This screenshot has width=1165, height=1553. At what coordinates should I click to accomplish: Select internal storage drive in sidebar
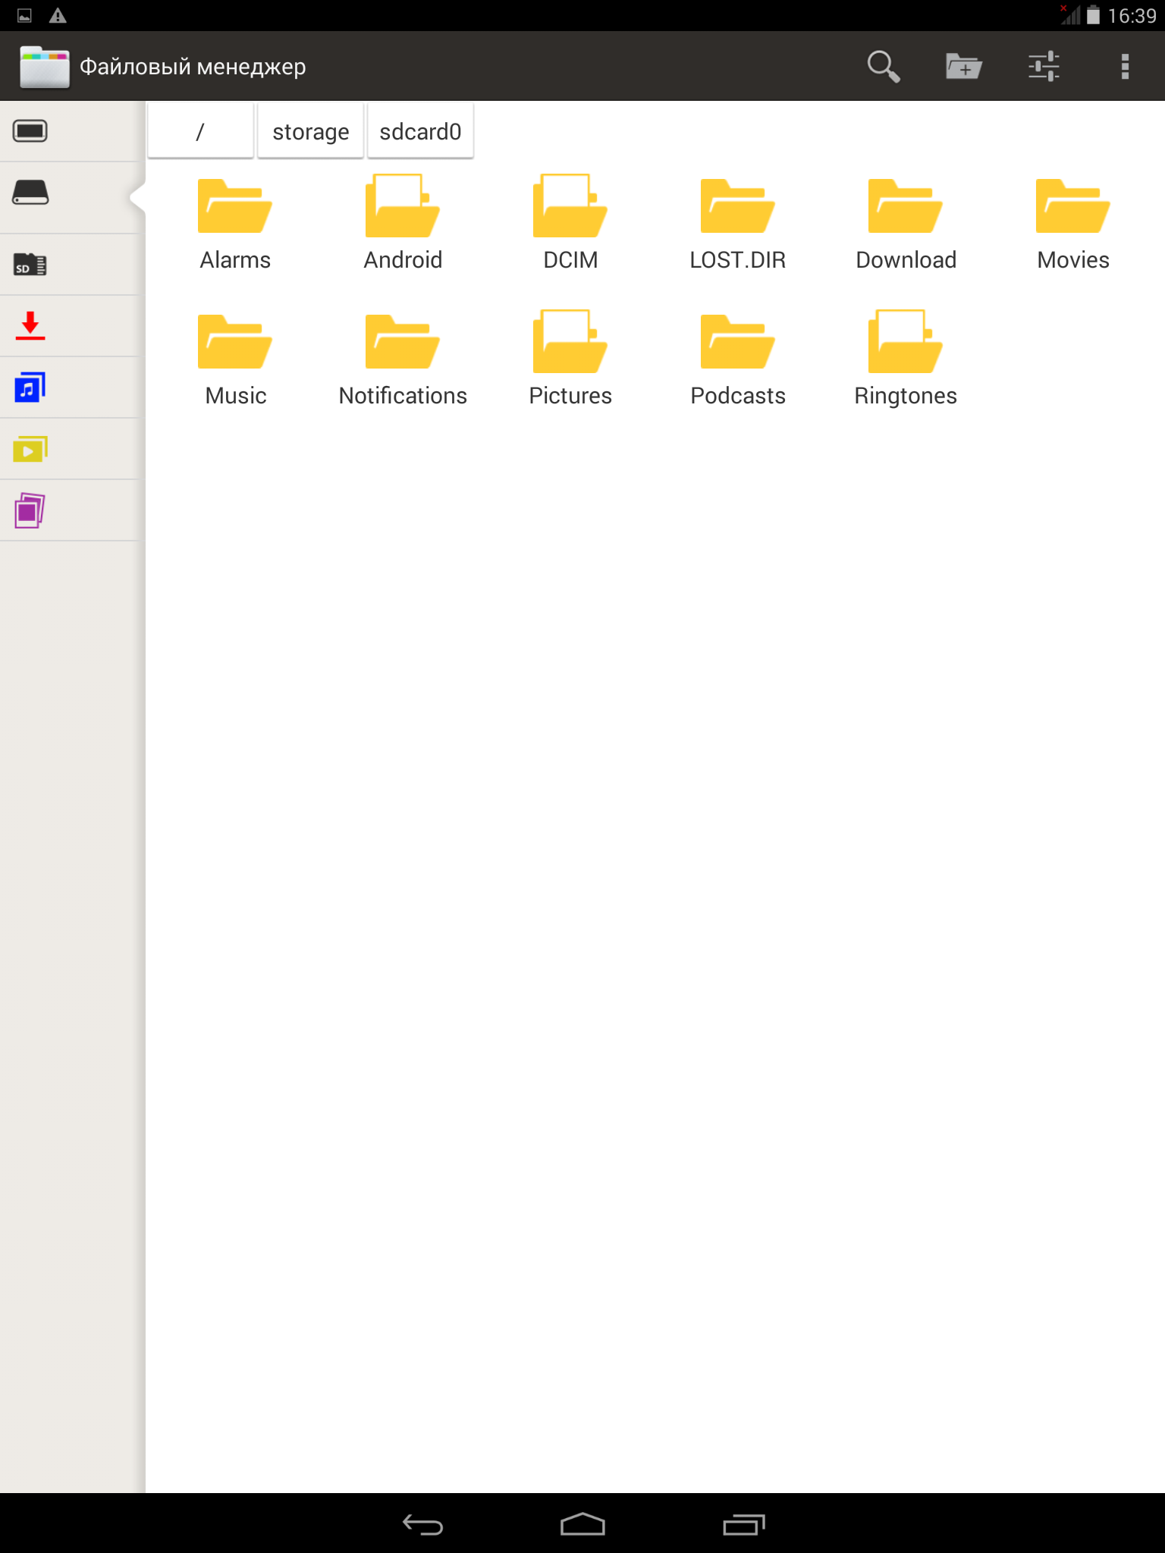[x=30, y=193]
